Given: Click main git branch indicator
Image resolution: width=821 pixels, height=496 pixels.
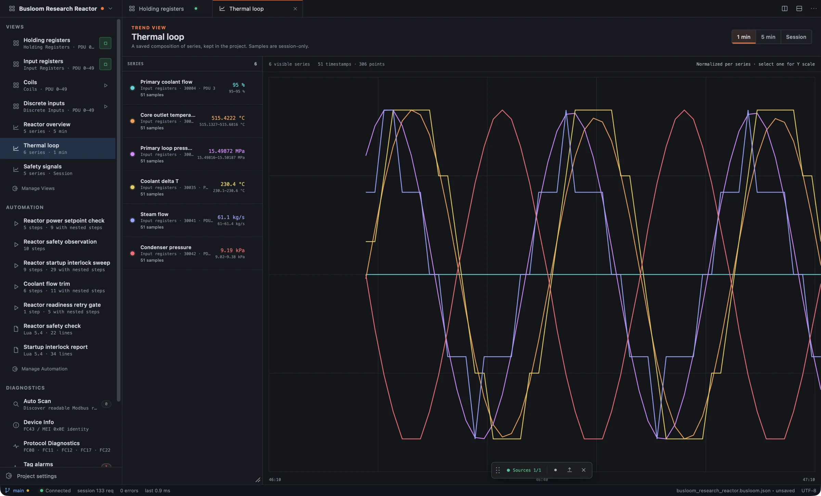Looking at the screenshot, I should pos(17,491).
